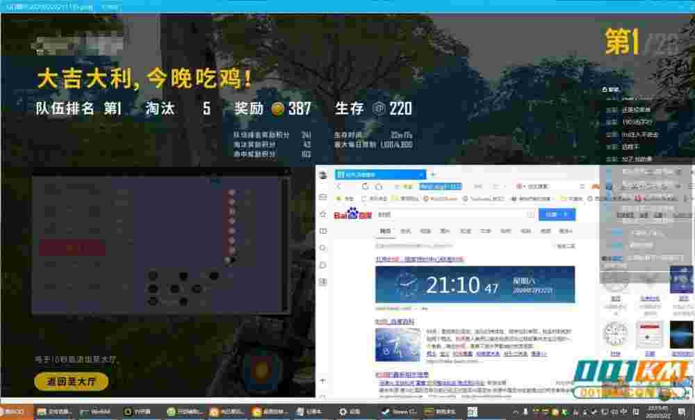This screenshot has width=695, height=420.
Task: Select the 网页 tab in Baidu results
Action: (385, 231)
